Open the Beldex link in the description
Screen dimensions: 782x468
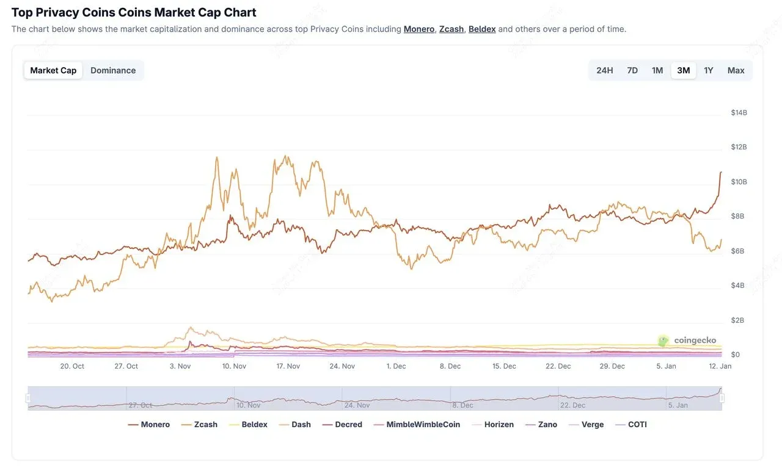tap(482, 29)
